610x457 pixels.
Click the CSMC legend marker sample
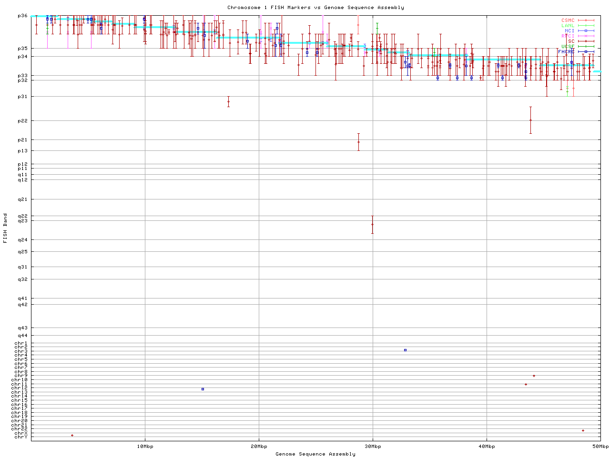[x=586, y=20]
